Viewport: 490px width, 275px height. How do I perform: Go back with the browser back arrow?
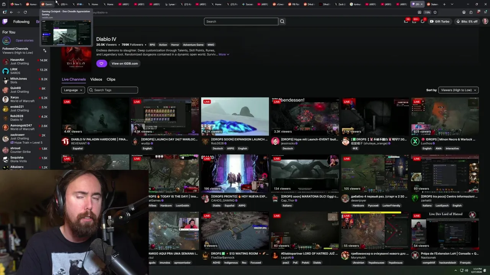[x=11, y=12]
